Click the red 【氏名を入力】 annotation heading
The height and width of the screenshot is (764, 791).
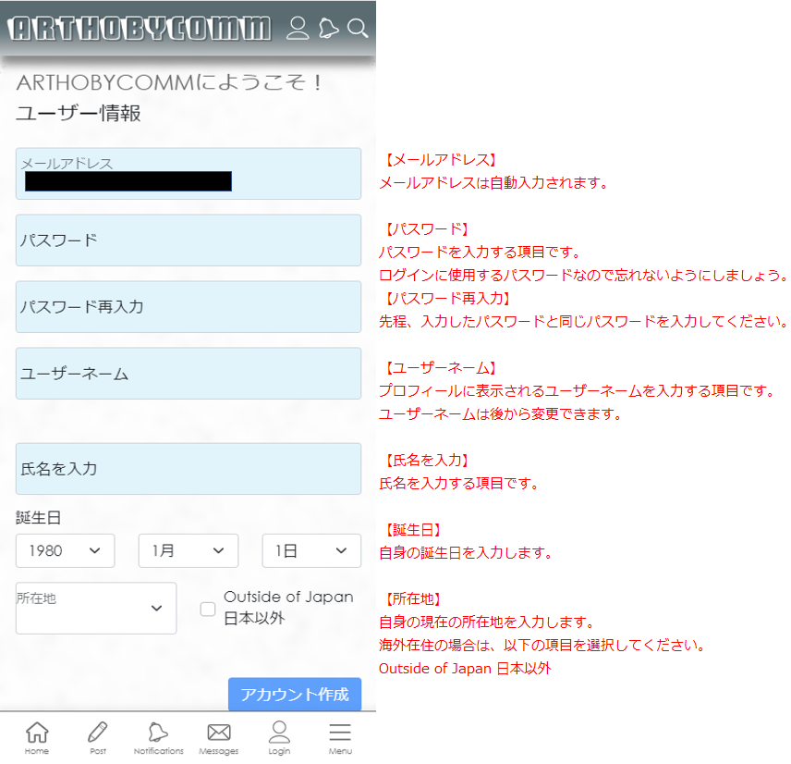[425, 460]
